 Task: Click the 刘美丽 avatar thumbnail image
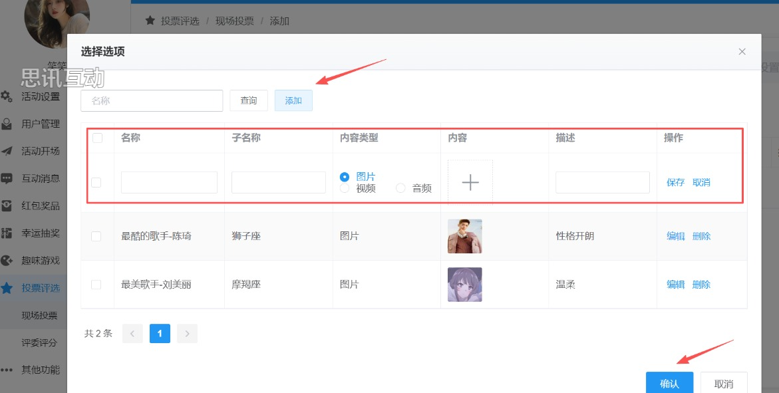coord(465,285)
